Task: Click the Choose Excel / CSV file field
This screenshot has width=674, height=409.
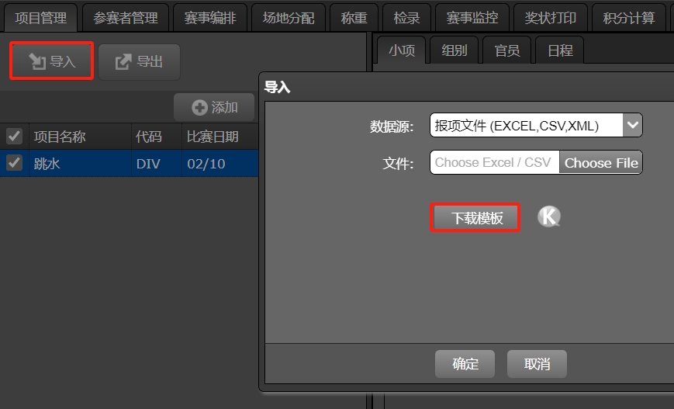Action: click(x=495, y=162)
